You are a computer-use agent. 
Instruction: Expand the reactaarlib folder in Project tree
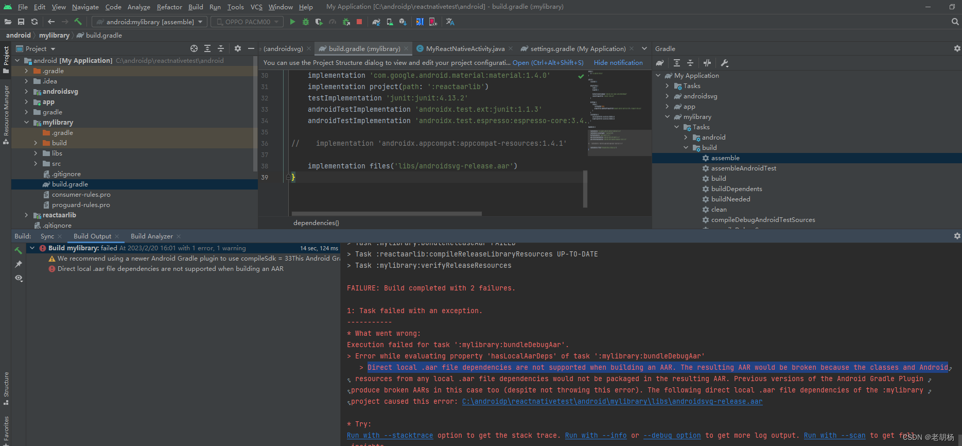pos(27,215)
